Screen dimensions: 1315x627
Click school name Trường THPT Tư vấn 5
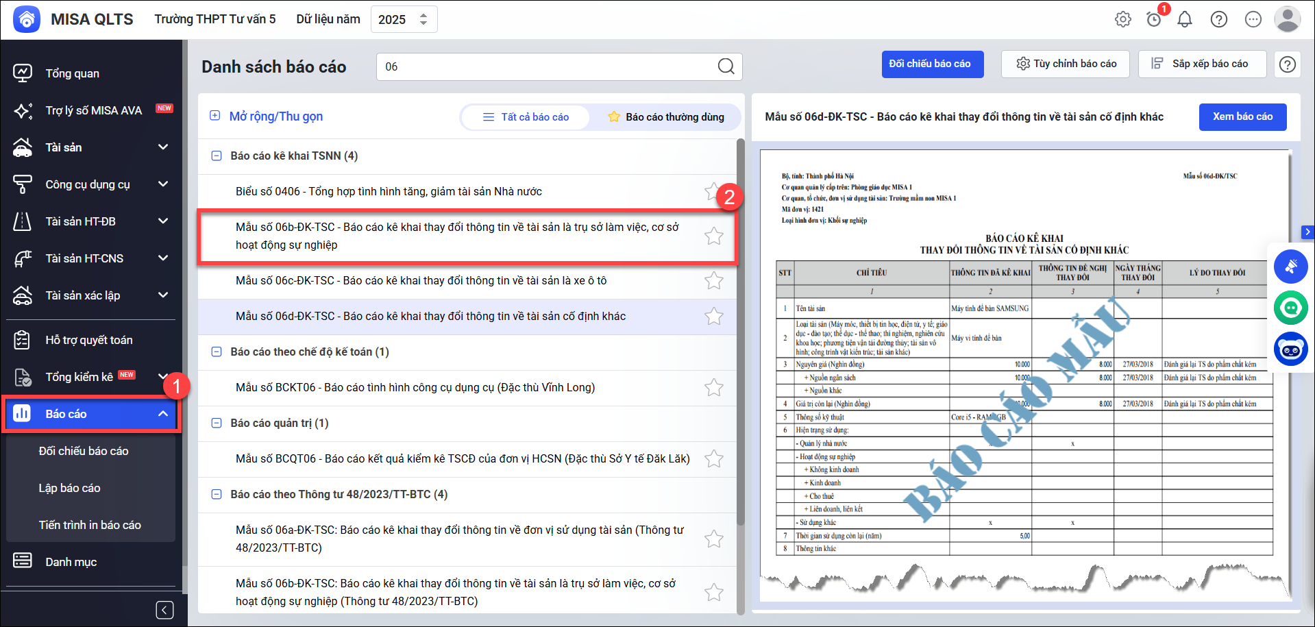point(215,19)
